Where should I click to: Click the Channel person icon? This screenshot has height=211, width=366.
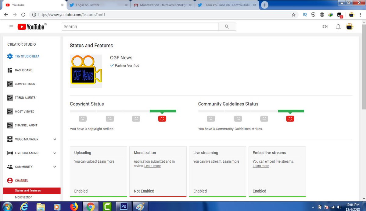coord(10,181)
